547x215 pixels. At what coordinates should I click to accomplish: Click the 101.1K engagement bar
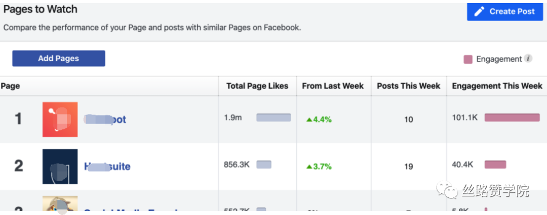tap(512, 117)
